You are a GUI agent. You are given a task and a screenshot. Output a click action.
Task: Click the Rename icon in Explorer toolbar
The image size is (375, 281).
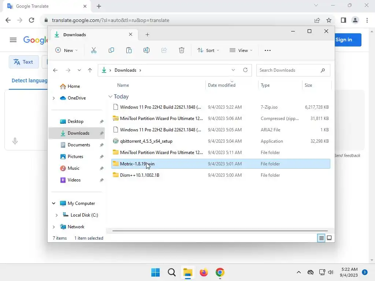click(x=146, y=50)
